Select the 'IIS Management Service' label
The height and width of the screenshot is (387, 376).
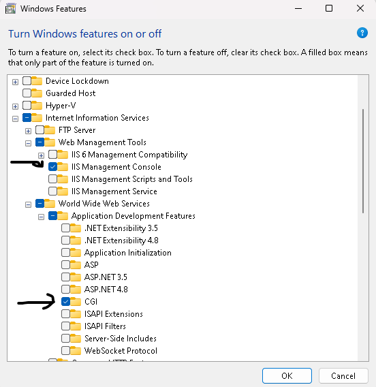114,191
